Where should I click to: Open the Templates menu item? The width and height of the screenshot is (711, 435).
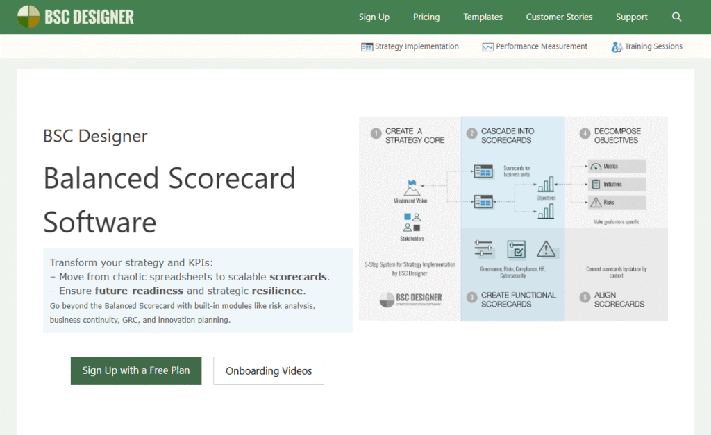click(483, 17)
